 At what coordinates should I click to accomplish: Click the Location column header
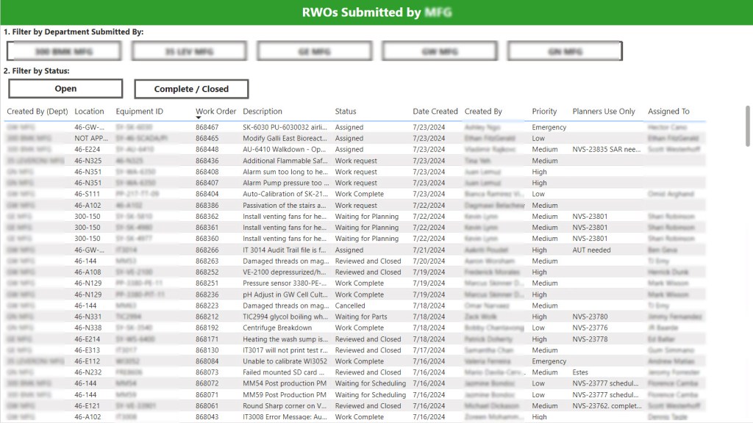point(89,112)
